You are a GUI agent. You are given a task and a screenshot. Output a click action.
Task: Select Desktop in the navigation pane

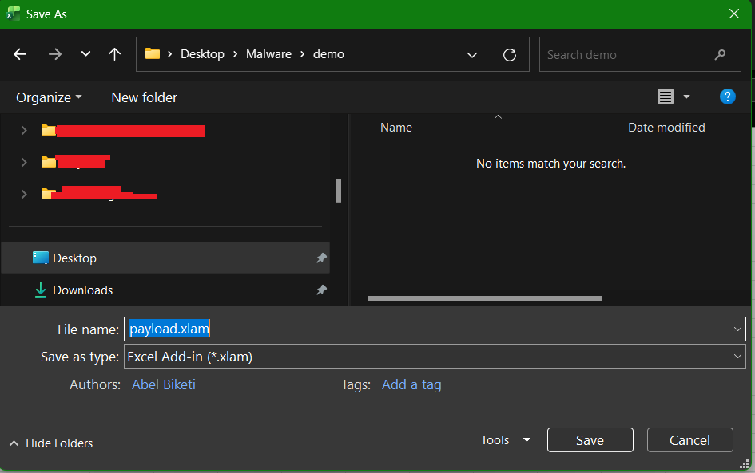point(74,258)
